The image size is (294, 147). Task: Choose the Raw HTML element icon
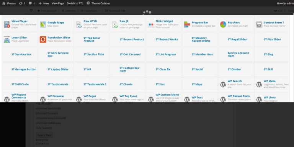point(79,24)
